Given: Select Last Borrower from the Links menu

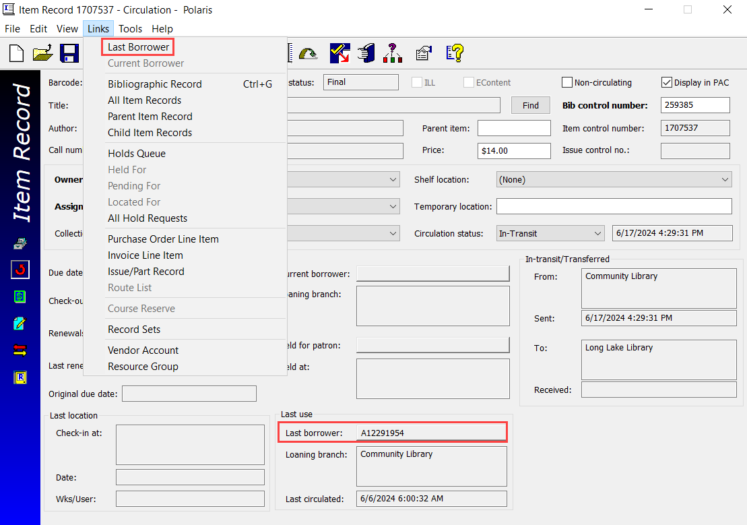Looking at the screenshot, I should [139, 47].
